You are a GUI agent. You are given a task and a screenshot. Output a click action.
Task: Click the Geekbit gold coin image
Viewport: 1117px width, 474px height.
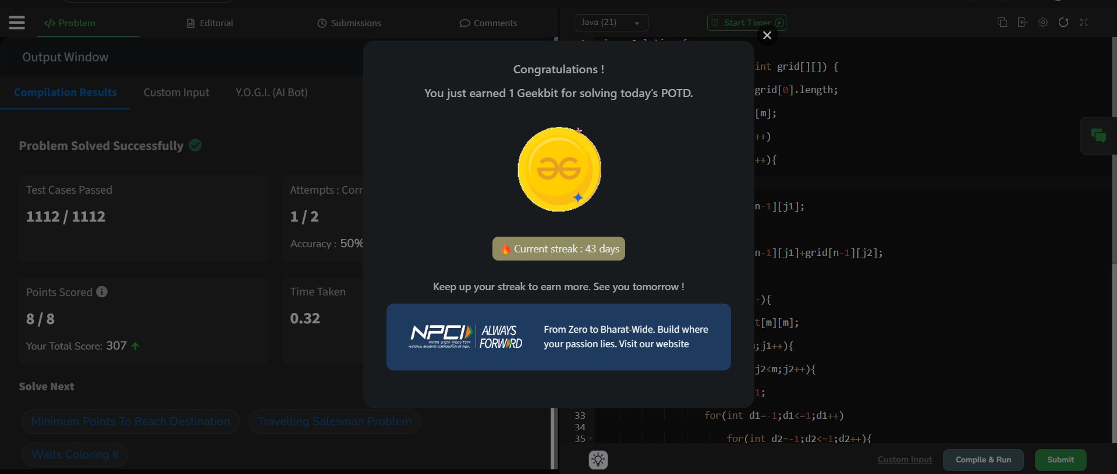click(x=559, y=169)
